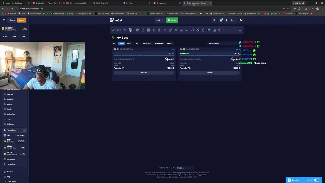Select the golf sport icon
This screenshot has height=183, width=325.
(x=181, y=30)
